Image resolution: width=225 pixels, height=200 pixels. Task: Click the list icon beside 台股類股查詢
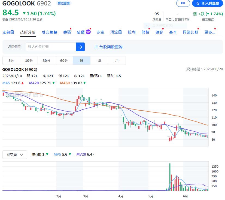[96, 47]
